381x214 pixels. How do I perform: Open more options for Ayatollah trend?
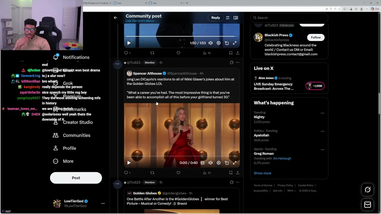tap(322, 131)
